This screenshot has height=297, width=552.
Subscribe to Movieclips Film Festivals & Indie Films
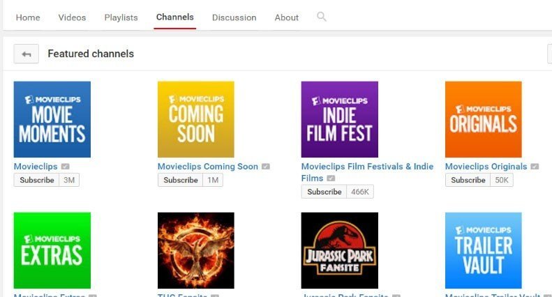click(325, 192)
